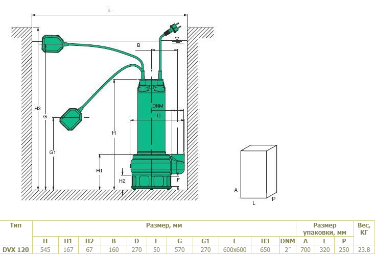Click the water level triangle symbol
Screen dimensions: 375x254
pos(177,39)
